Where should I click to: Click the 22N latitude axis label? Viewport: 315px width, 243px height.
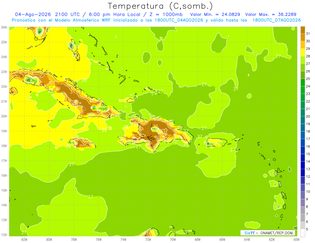pyautogui.click(x=4, y=87)
